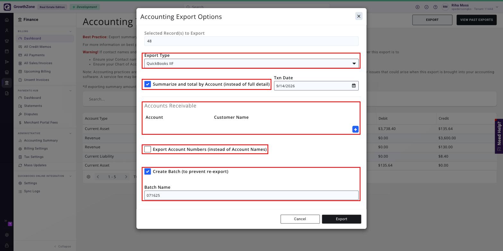Select the Finance bank icon in left rail

(7, 83)
